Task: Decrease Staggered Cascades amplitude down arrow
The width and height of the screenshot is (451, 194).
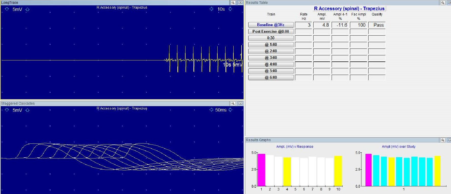Action: pos(7,110)
